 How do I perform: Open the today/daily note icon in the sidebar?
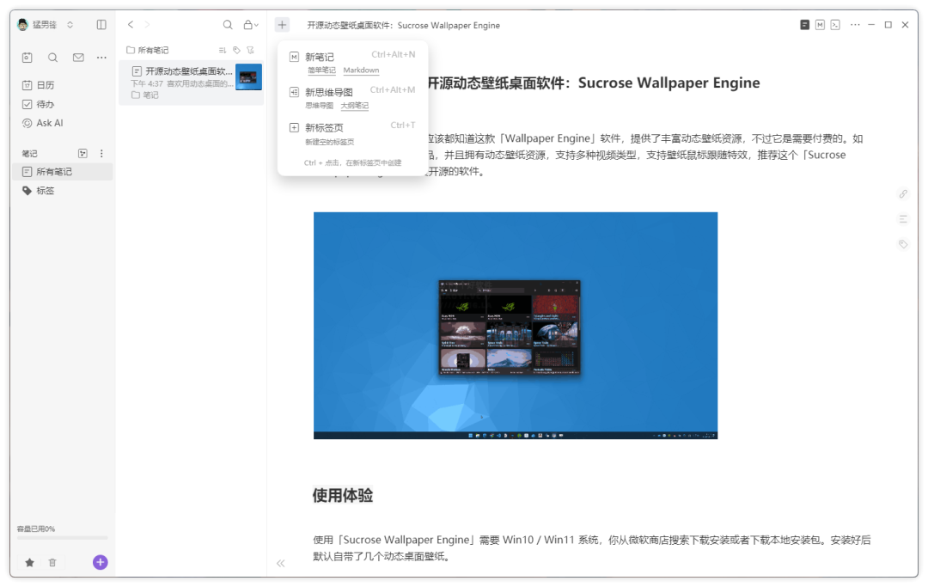[x=27, y=58]
